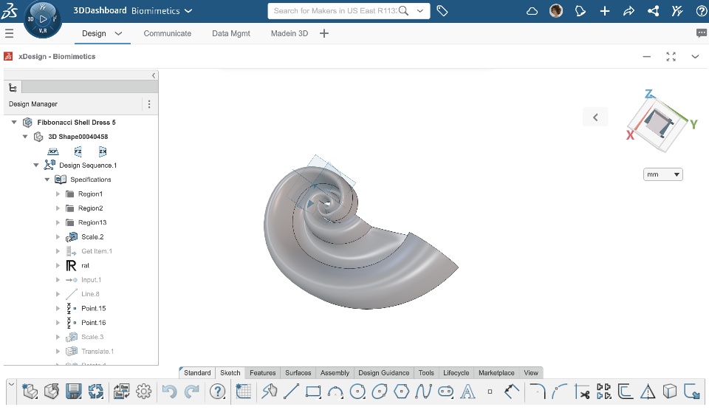The image size is (709, 410).
Task: Add a new dashboard tab
Action: coord(323,33)
